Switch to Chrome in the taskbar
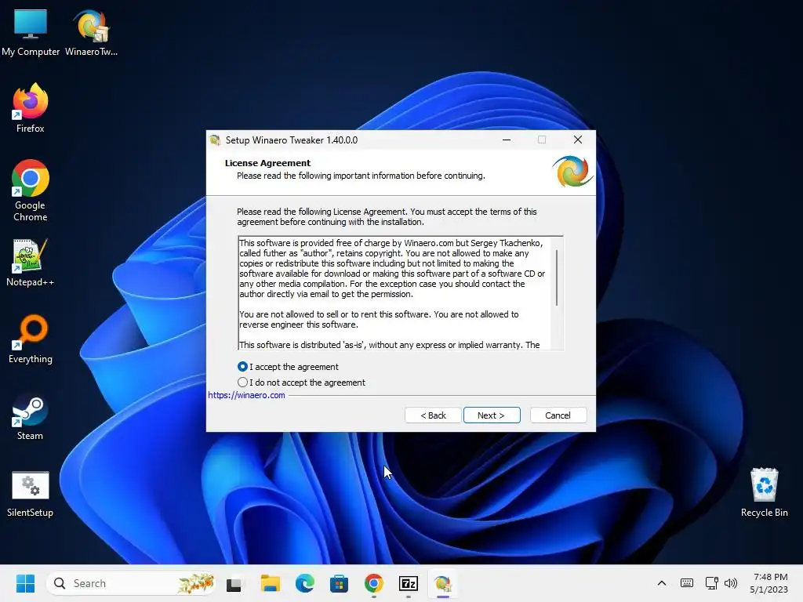 374,583
